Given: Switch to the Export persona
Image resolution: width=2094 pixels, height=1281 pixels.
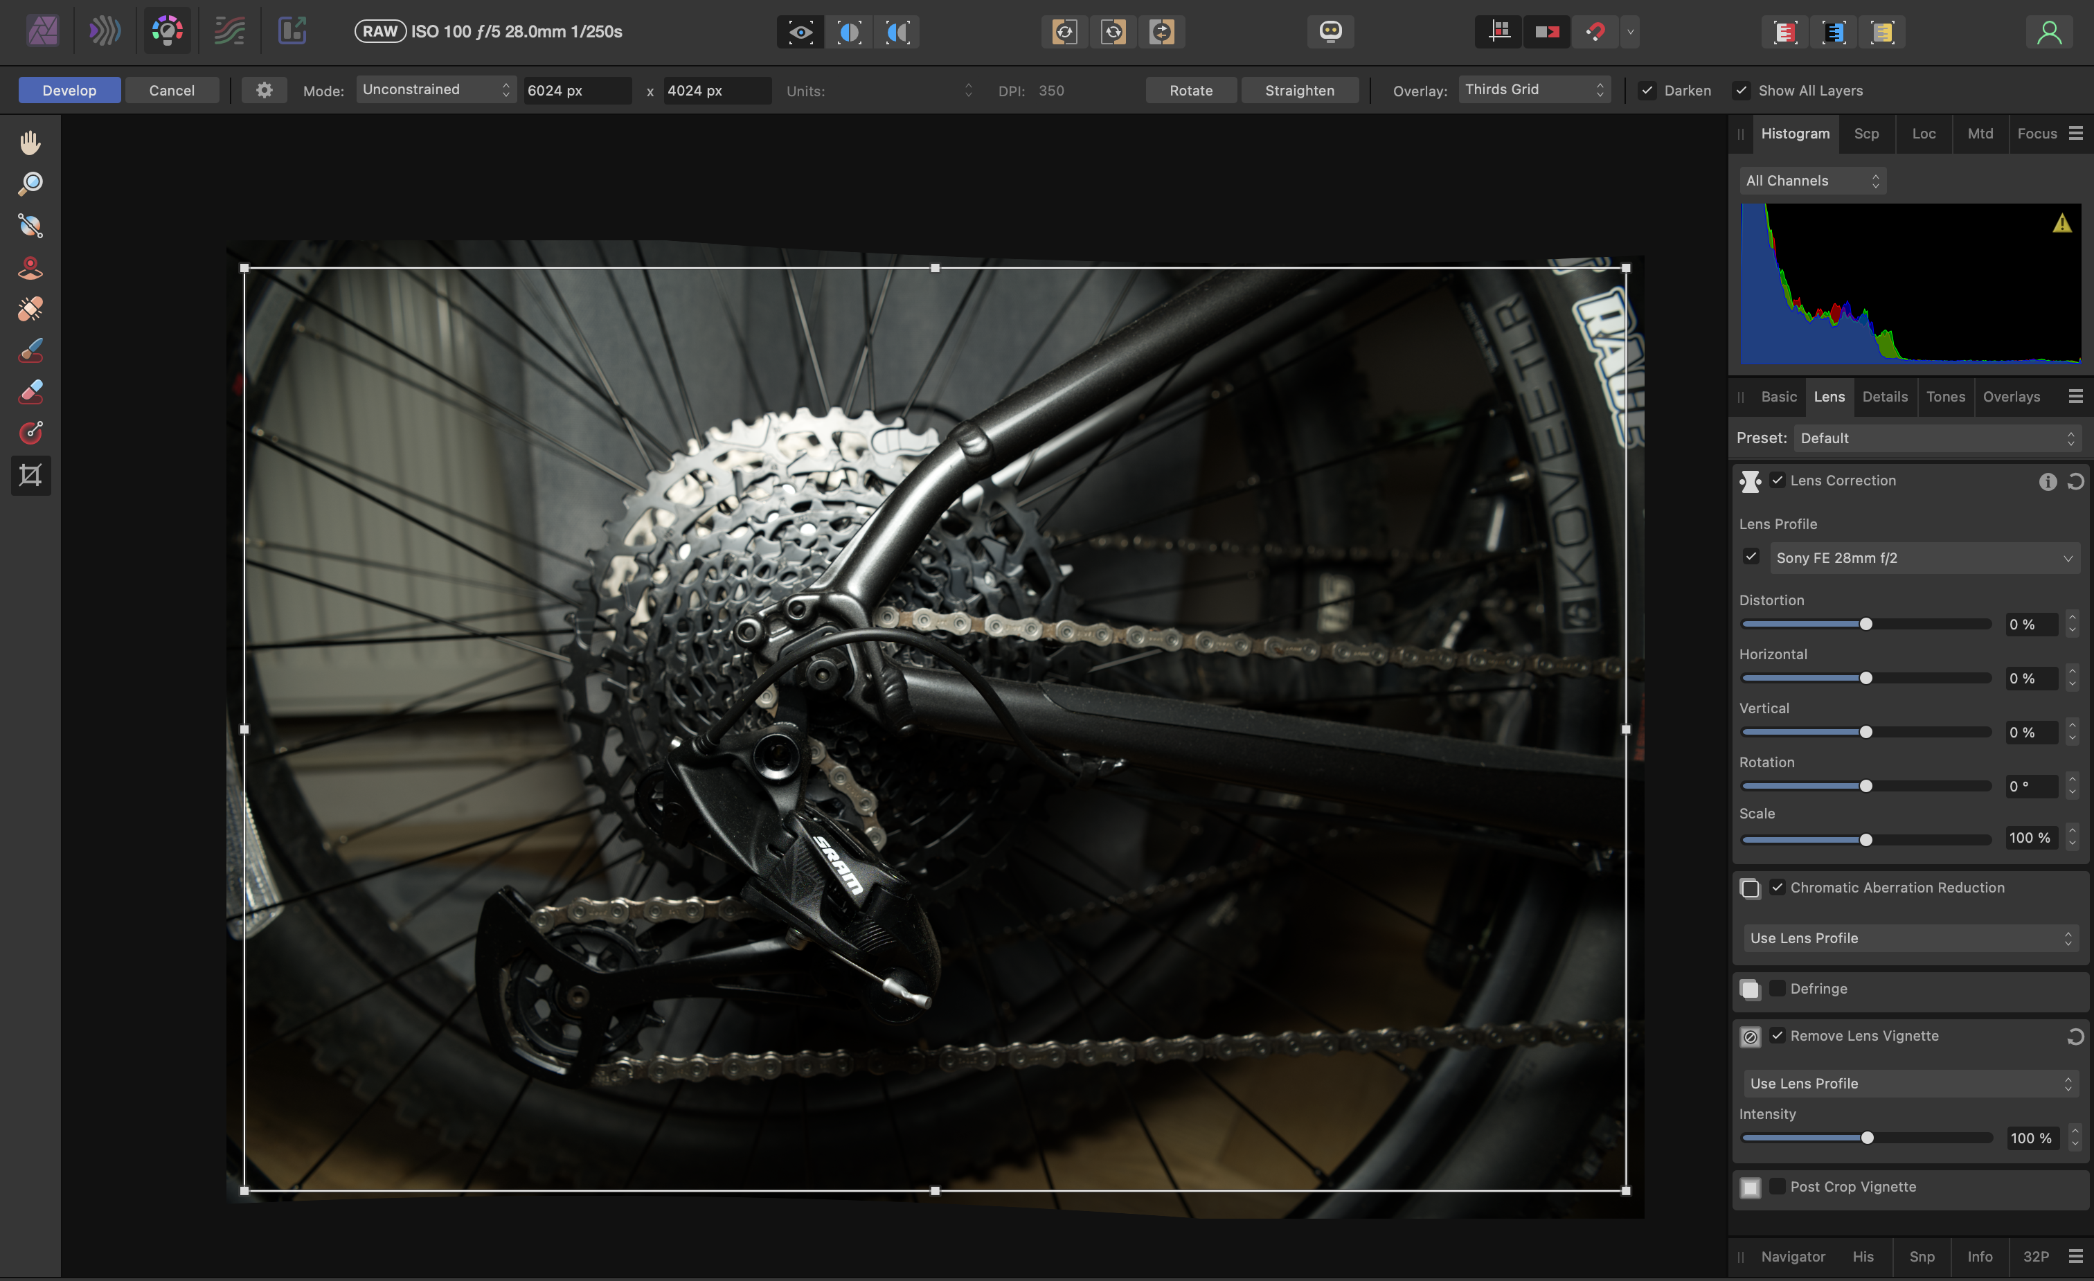Looking at the screenshot, I should pyautogui.click(x=292, y=31).
